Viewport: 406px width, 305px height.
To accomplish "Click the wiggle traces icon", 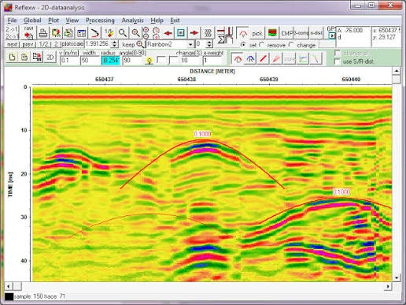I will [208, 33].
